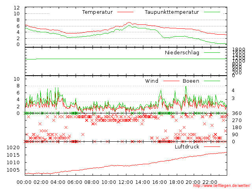Click the 00:00 time axis label
This screenshot has height=189, width=252.
[24, 182]
